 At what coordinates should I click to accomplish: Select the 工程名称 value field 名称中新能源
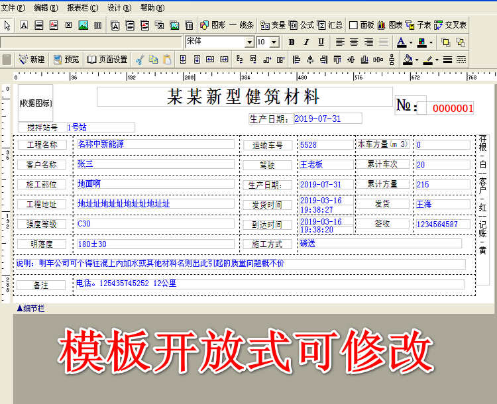pyautogui.click(x=156, y=144)
